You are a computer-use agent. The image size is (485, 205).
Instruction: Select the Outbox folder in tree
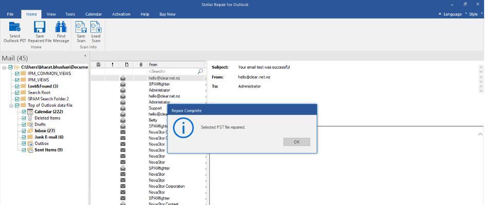(42, 143)
